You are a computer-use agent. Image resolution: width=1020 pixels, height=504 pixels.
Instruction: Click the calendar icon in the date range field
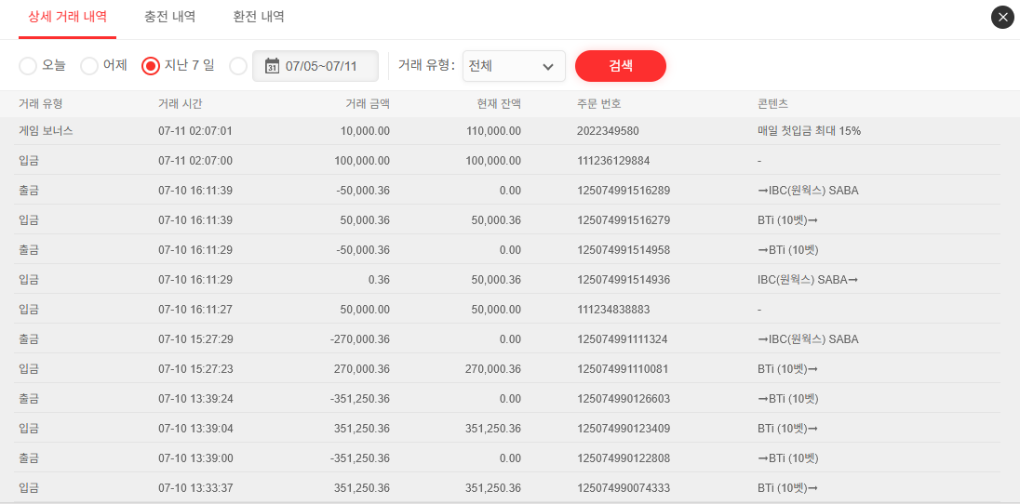point(272,66)
